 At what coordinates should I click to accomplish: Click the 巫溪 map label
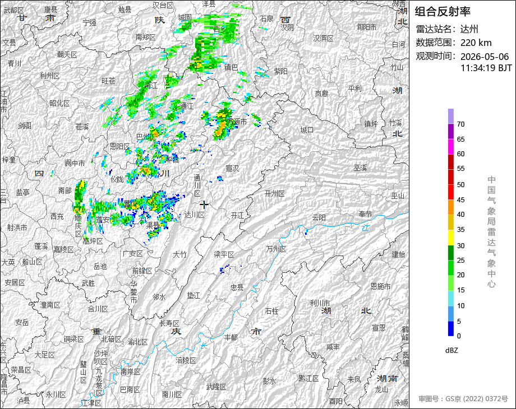click(x=360, y=168)
